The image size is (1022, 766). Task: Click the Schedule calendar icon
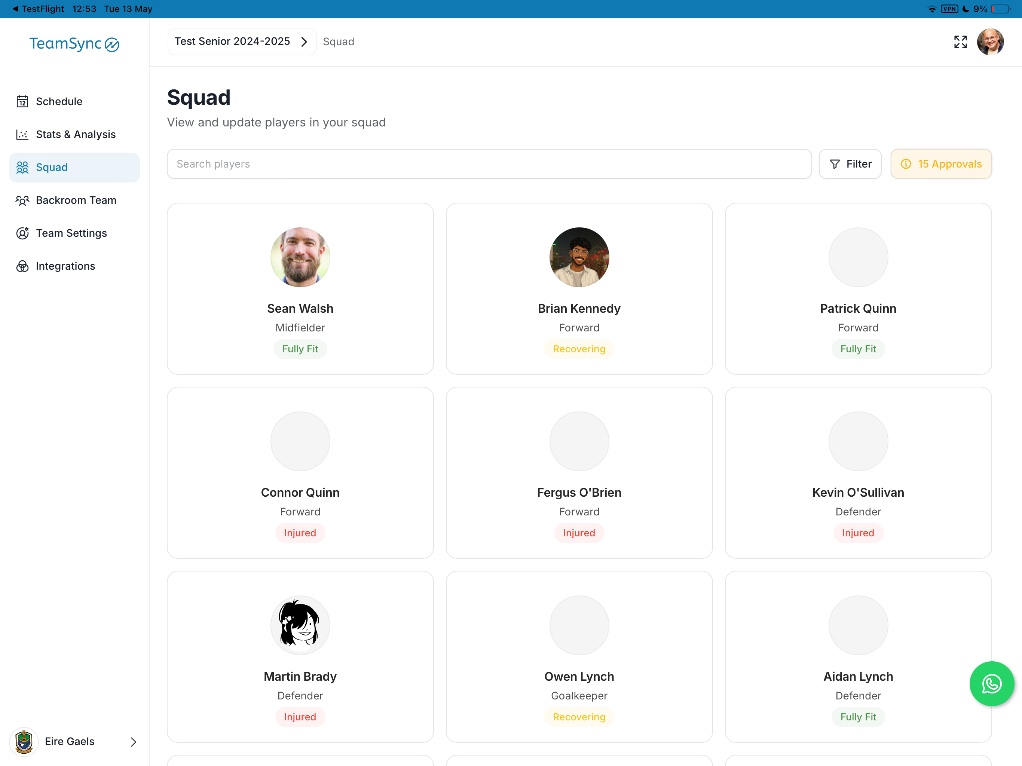pyautogui.click(x=22, y=101)
